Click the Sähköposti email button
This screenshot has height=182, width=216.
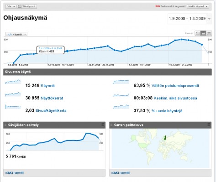tap(27, 6)
